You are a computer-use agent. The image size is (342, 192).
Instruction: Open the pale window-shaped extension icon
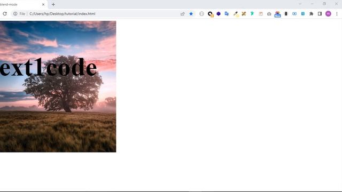[261, 14]
